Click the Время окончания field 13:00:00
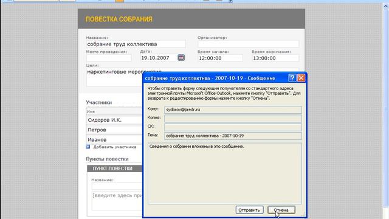The height and width of the screenshot is (219, 389). click(275, 58)
